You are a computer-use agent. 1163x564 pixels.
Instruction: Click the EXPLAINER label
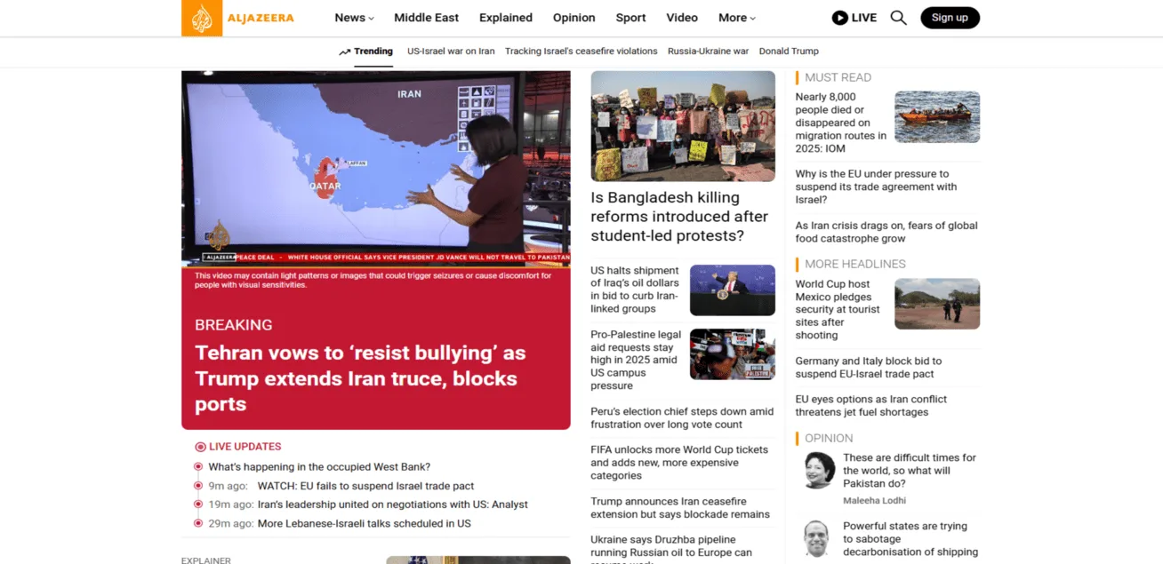[x=206, y=560]
